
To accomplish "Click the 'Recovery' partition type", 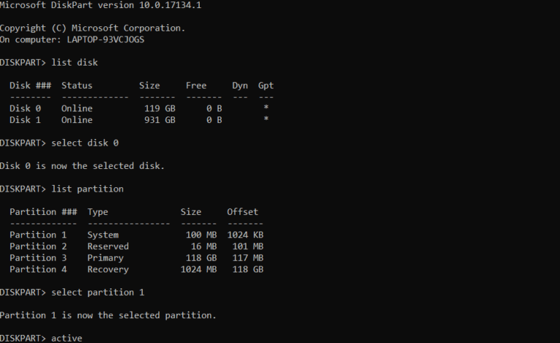I will [108, 269].
